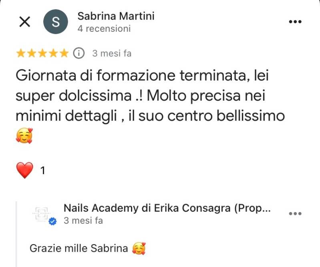Open Sabrina Martini's reviewer name link
The image size is (320, 267).
(116, 16)
